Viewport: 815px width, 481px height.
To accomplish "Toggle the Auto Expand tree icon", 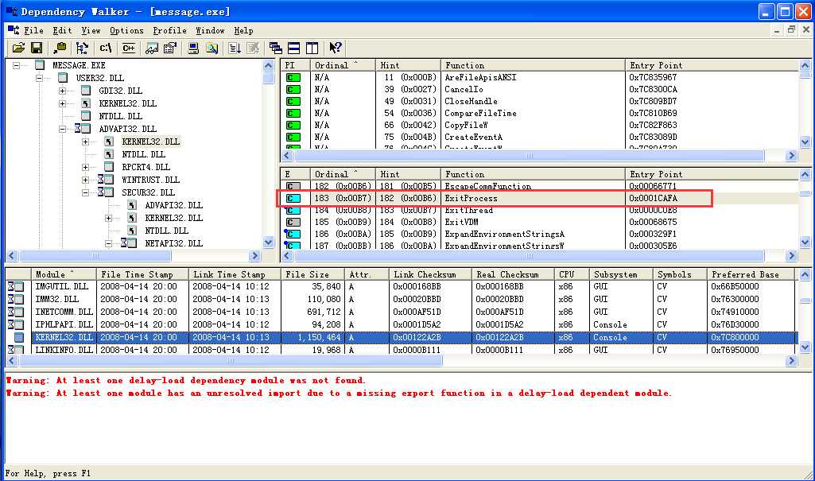I will (x=82, y=48).
